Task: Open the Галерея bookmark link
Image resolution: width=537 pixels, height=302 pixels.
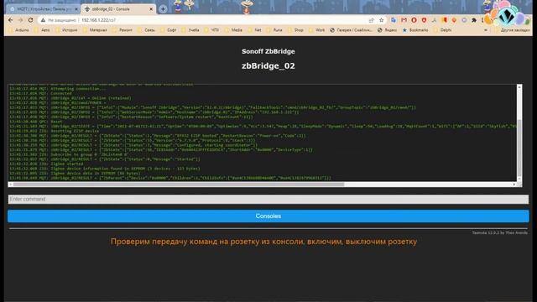Action: point(351,30)
